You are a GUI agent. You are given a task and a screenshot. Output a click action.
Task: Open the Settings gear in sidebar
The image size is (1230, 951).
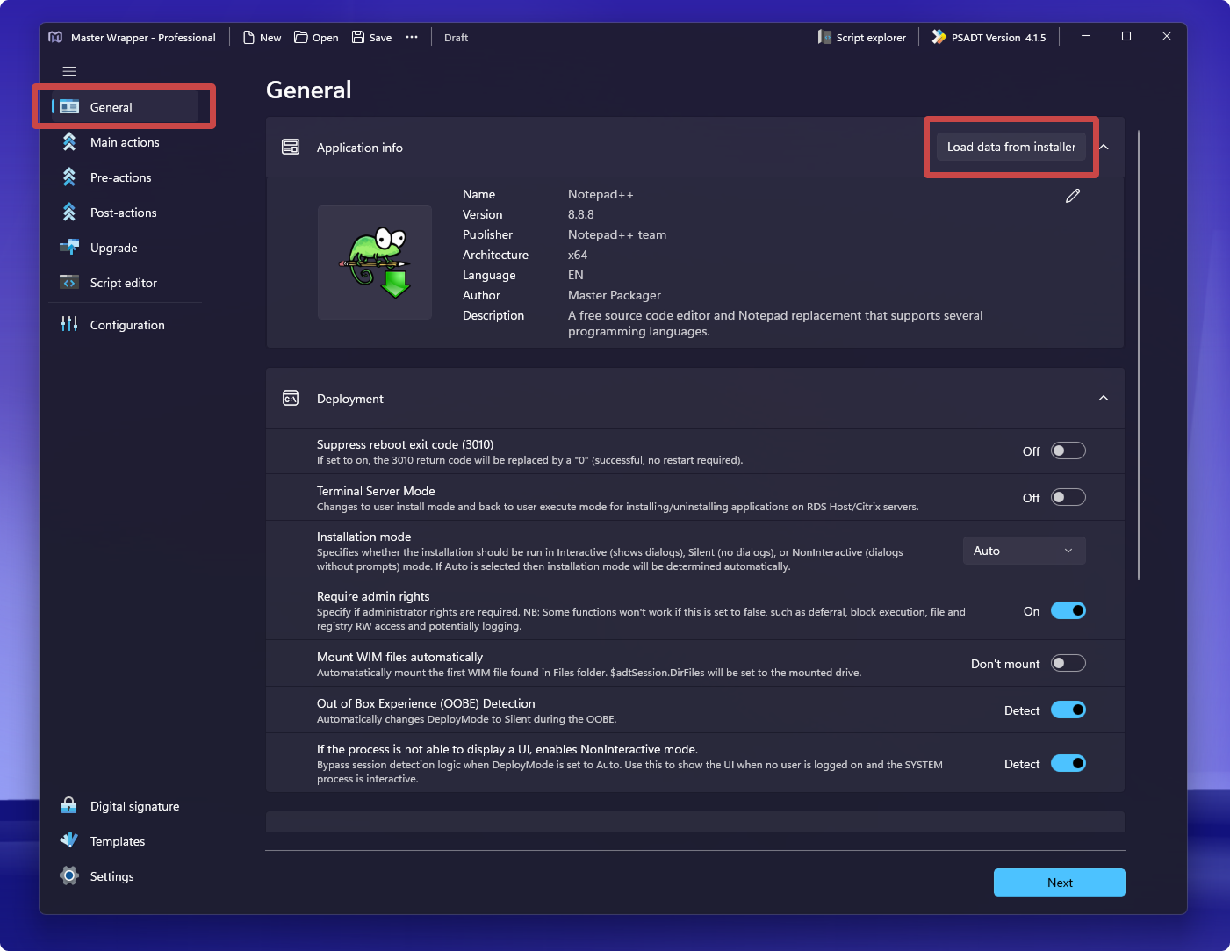tap(69, 876)
